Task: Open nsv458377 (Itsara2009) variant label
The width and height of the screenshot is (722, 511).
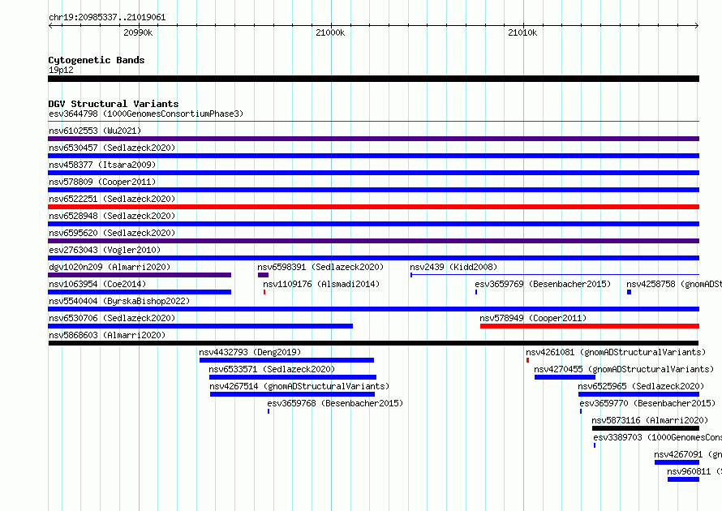Action: click(x=102, y=165)
